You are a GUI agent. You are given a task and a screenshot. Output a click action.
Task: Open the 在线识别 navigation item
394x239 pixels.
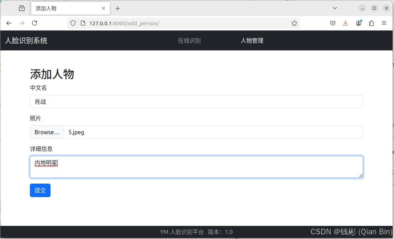pos(189,40)
